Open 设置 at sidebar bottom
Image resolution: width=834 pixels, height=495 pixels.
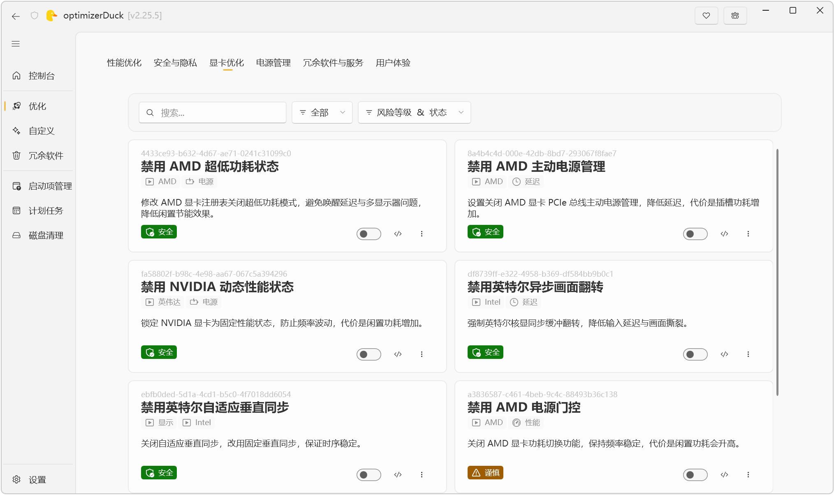coord(39,479)
